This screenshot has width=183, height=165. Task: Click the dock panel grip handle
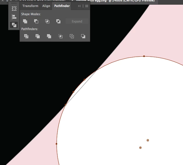(14, 3)
